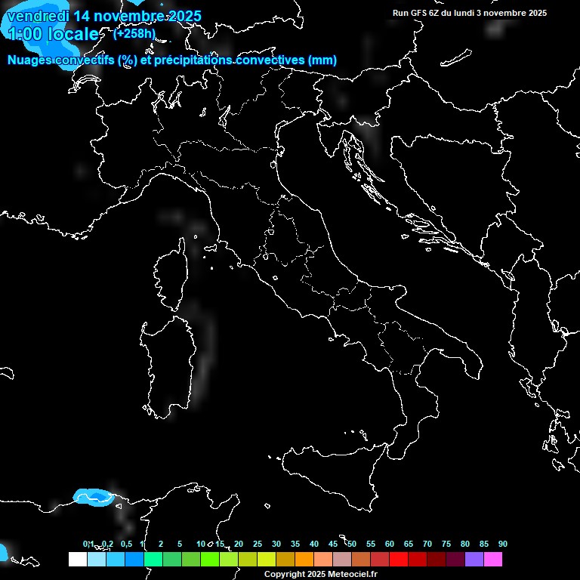Screen dimensions: 580x580
Task: Click the dusty pink swatch between 45 and 50
Action: 342,559
